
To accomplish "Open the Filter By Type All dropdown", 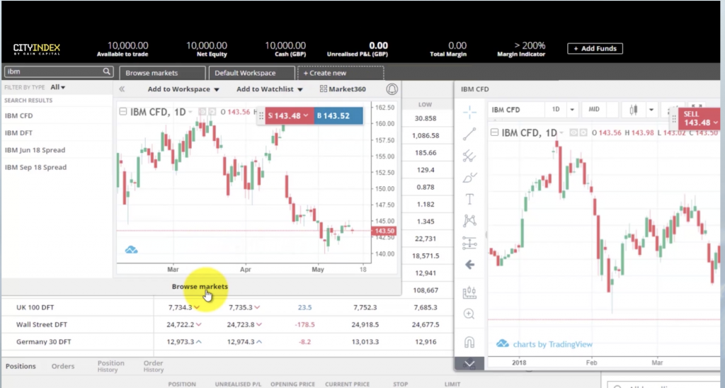I will pos(58,87).
